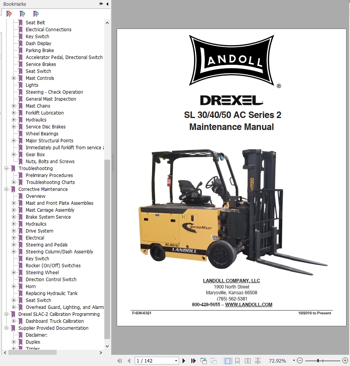Open the Electrical Connections bookmark

[x=49, y=30]
